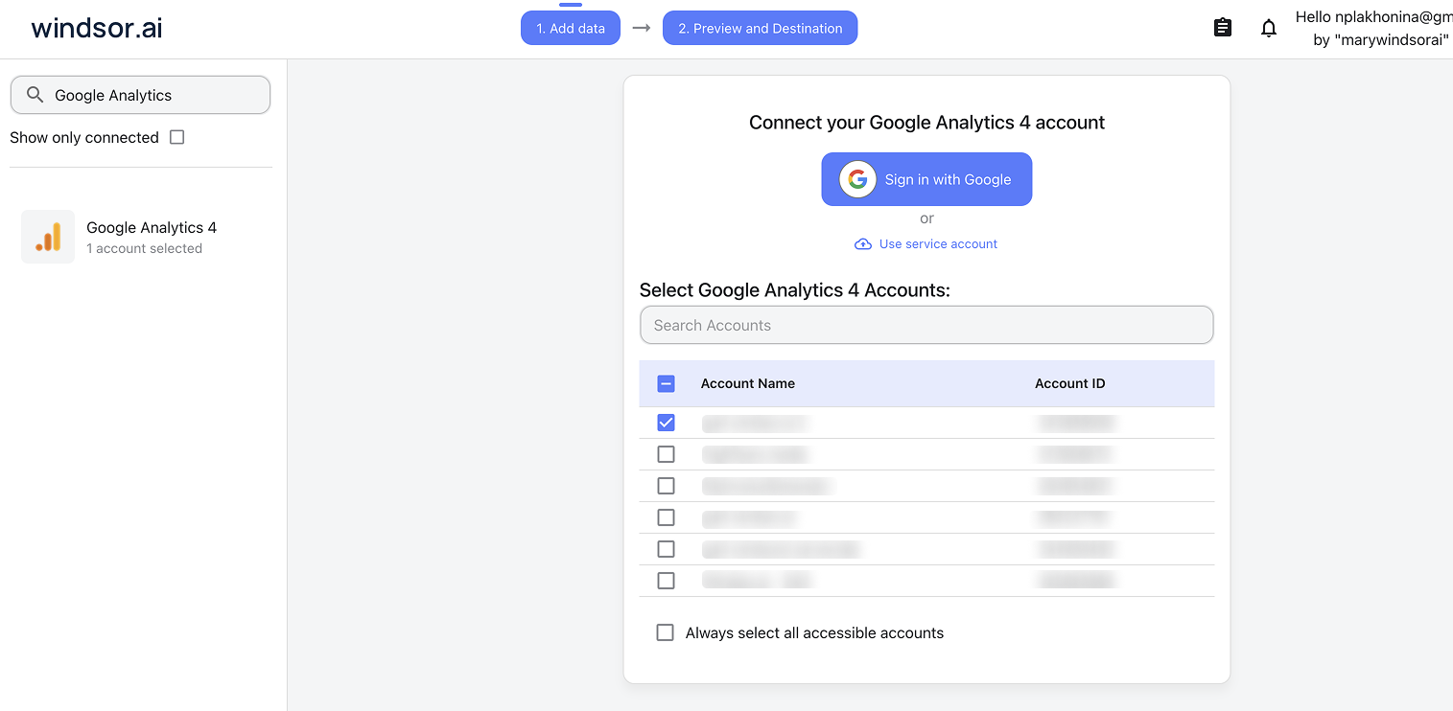Click the Google G logo on the sign-in button
The image size is (1453, 711).
pos(856,179)
